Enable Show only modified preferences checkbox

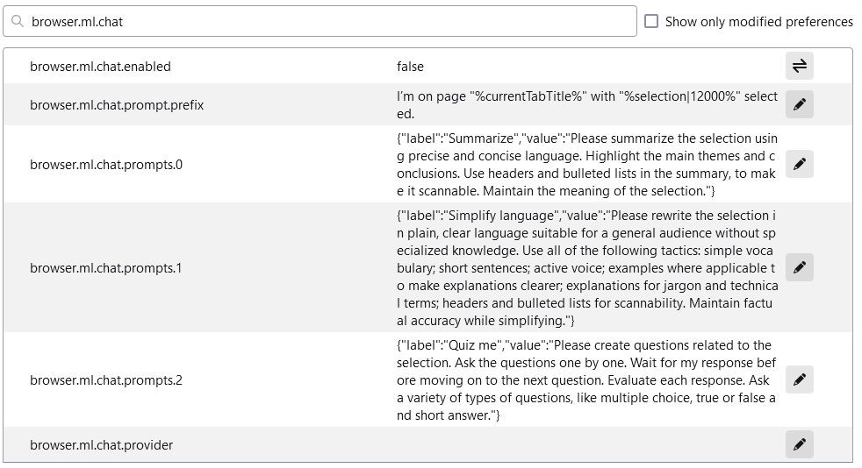[x=651, y=21]
